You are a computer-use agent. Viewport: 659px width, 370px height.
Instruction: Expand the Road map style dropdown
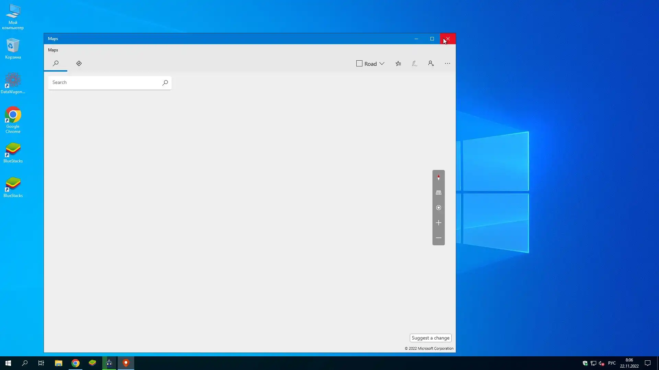click(382, 64)
